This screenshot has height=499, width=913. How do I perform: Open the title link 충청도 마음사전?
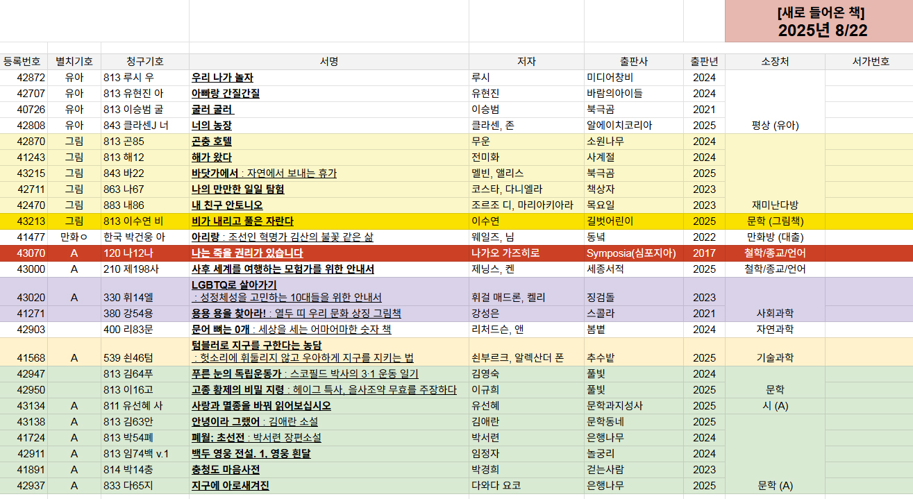(x=226, y=470)
